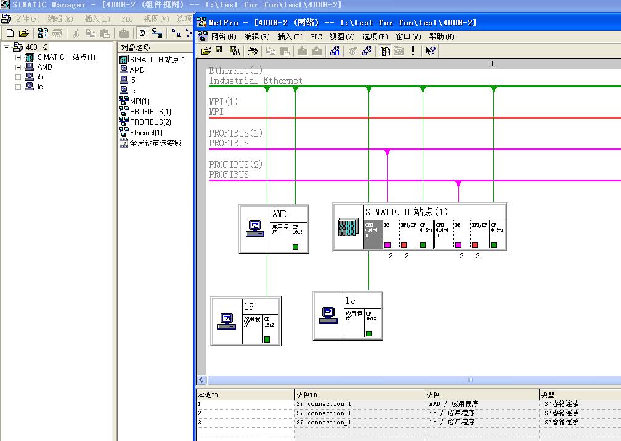
Task: Open the 网络(N) menu in NetPro
Action: pyautogui.click(x=224, y=37)
